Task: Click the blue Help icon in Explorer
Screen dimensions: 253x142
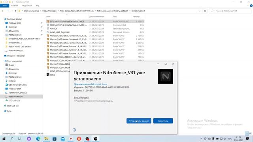Action: tap(251, 6)
